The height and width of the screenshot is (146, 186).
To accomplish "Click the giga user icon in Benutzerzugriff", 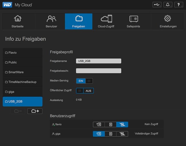I will point(54,134).
